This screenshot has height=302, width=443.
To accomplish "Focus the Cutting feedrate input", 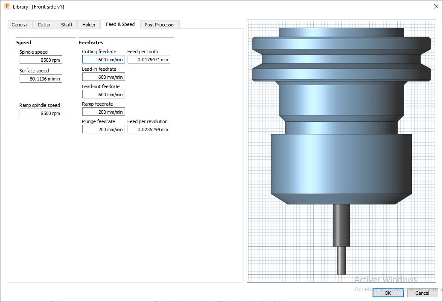I will coord(104,60).
